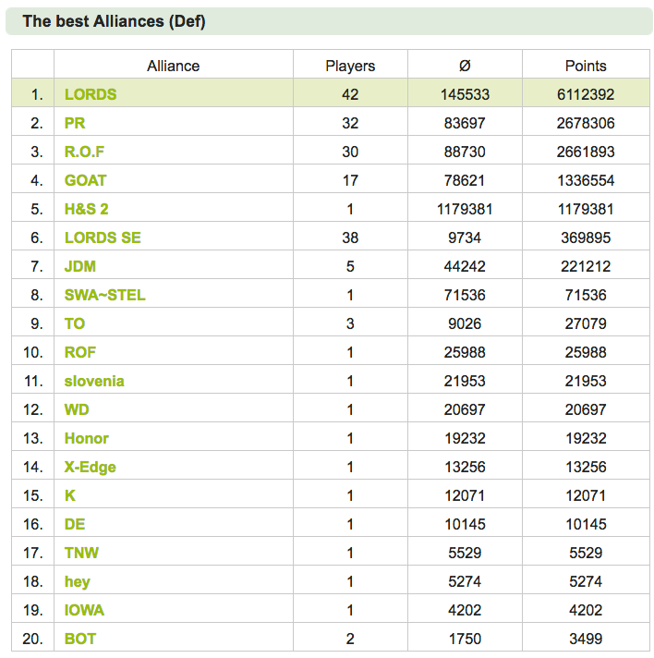The width and height of the screenshot is (654, 658).
Task: Open the K alliance link
Action: (70, 495)
